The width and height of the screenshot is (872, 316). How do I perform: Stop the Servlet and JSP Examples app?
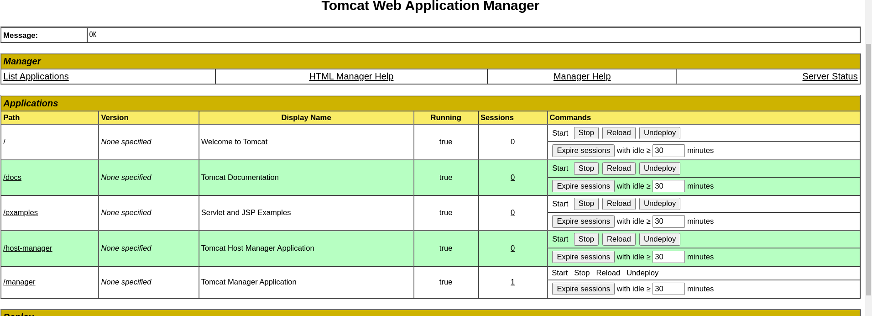pos(586,204)
